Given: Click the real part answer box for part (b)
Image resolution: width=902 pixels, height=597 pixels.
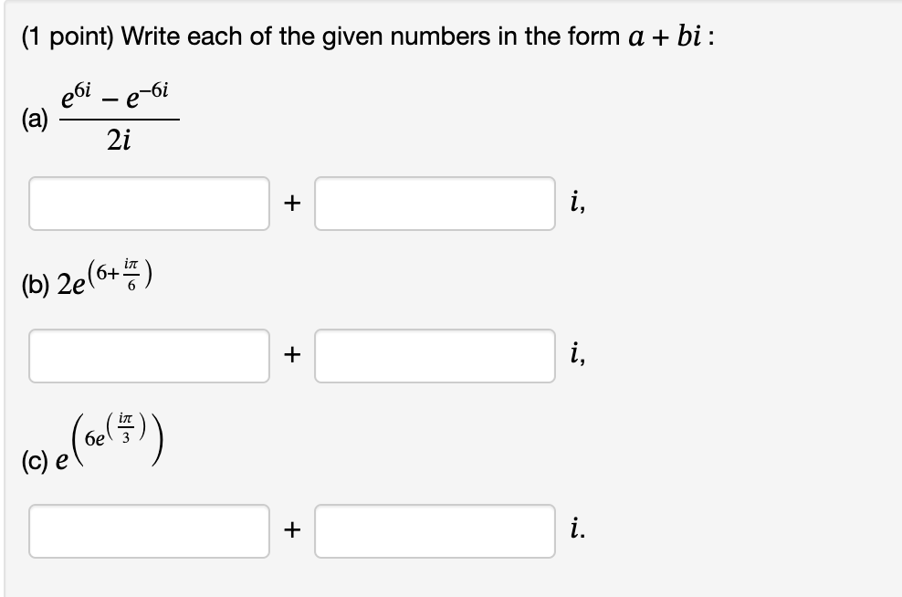Looking at the screenshot, I should (148, 354).
